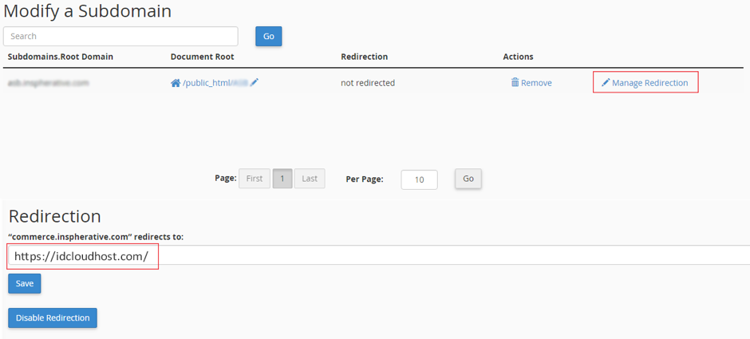Click the gray Go button for Per Page

[x=468, y=179]
